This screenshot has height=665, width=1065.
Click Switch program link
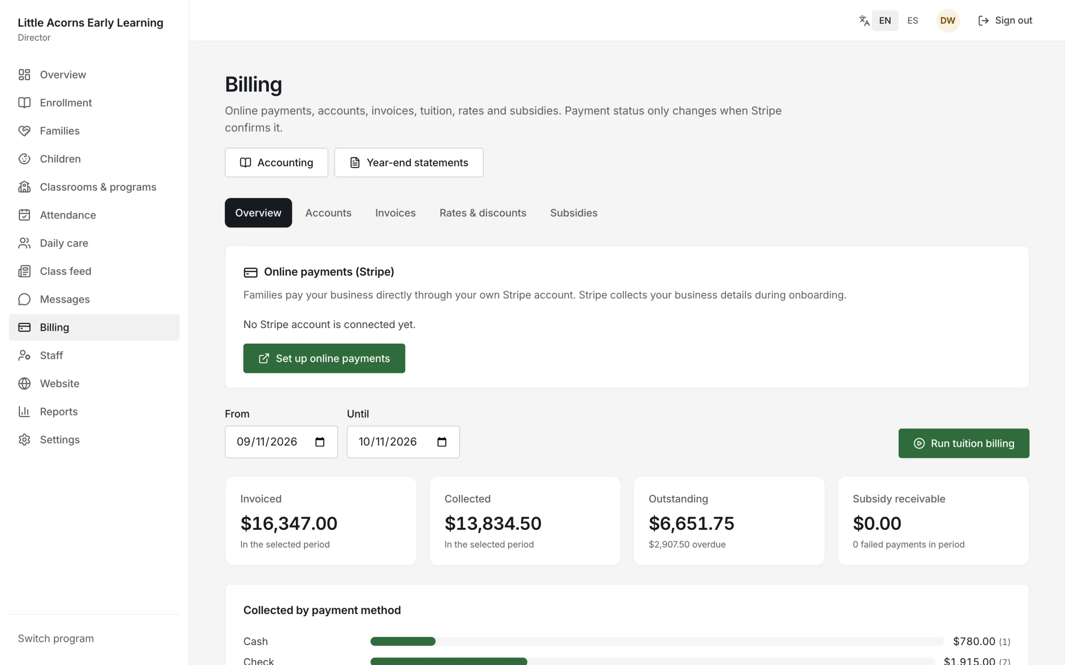56,638
